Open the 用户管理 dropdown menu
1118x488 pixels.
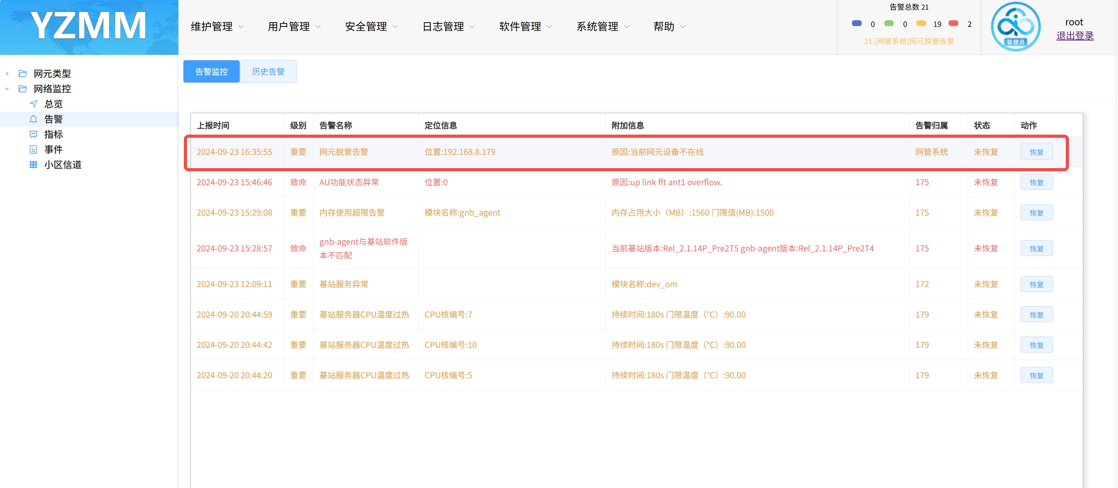tap(294, 26)
